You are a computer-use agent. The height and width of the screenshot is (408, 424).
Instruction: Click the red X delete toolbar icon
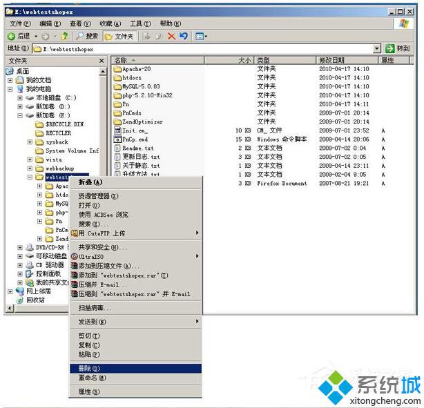(x=171, y=36)
